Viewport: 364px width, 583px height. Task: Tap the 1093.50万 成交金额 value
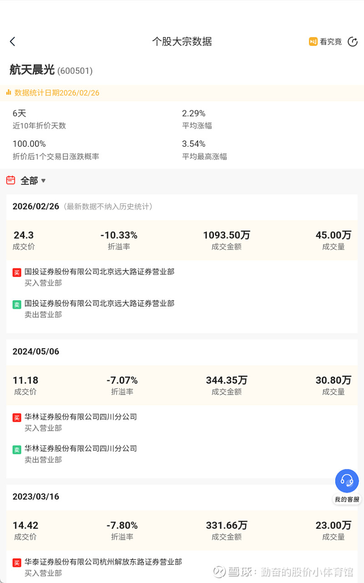click(227, 235)
